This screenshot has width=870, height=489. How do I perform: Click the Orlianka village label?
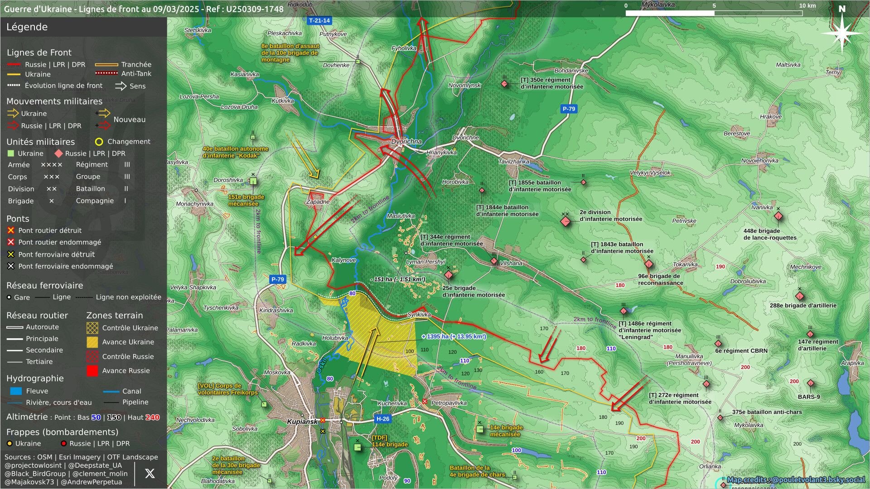click(x=710, y=466)
